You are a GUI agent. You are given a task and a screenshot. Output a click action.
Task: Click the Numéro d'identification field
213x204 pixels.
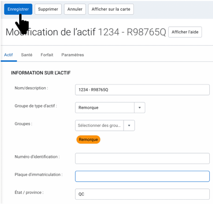pyautogui.click(x=142, y=158)
